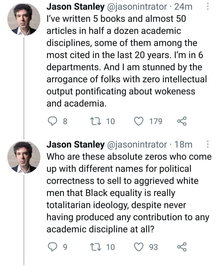Screen dimensions: 220x266
Task: Share the first tweet about wokeness
Action: pos(182,122)
